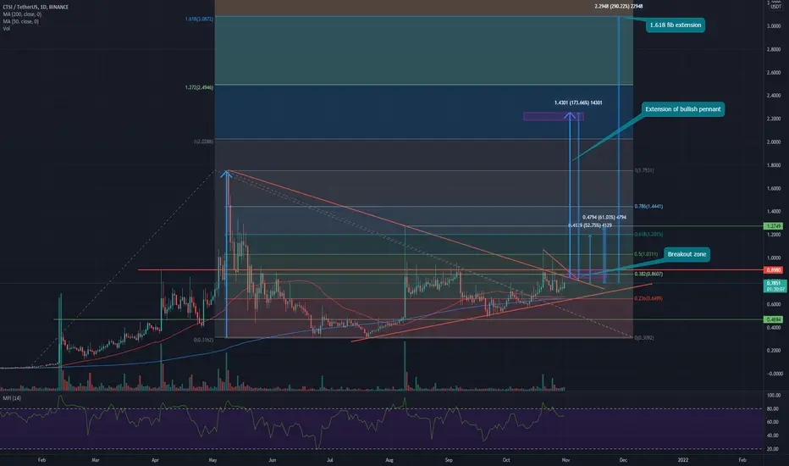Select the 0(0.3162) fib label near May

tap(203, 340)
